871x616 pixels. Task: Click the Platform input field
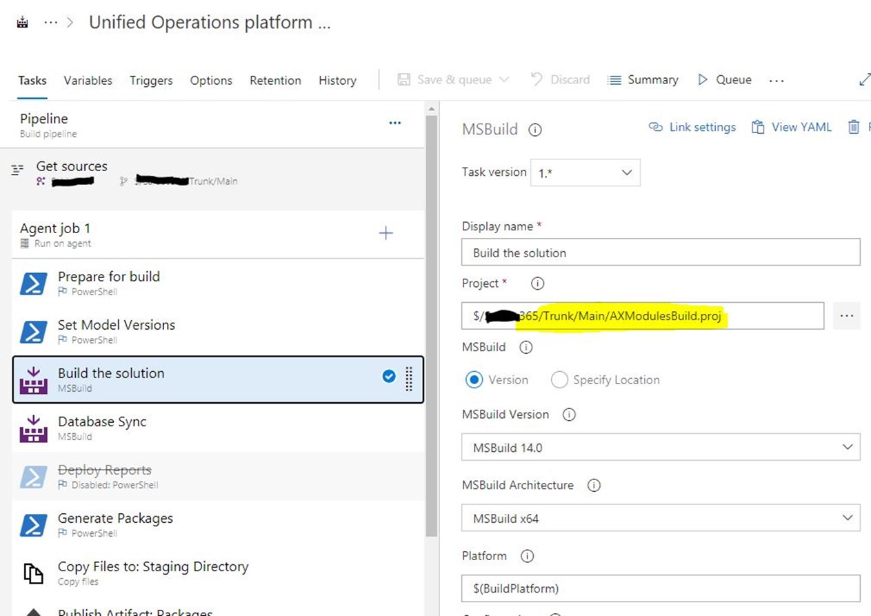661,588
